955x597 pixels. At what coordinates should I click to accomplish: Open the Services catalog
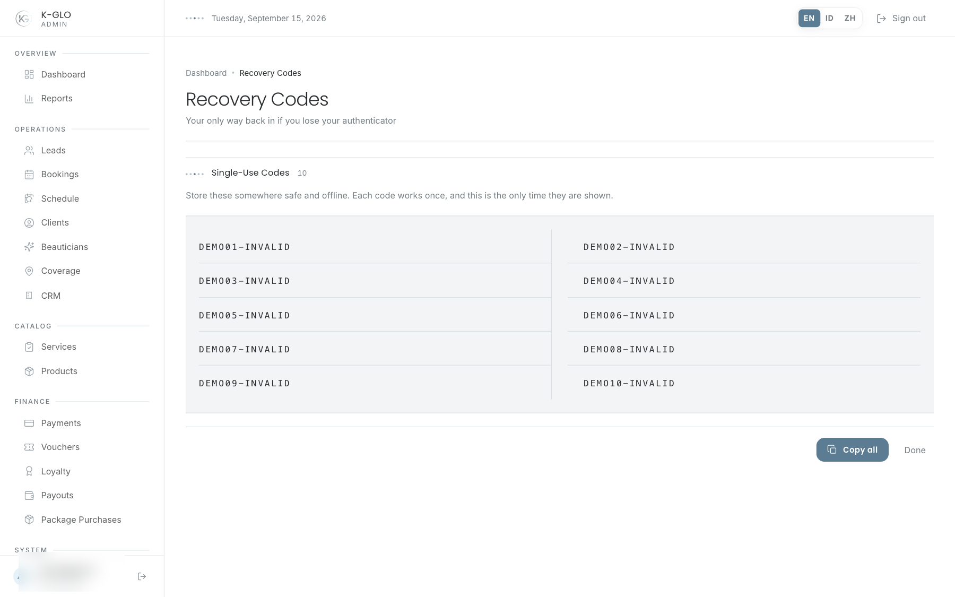82,347
